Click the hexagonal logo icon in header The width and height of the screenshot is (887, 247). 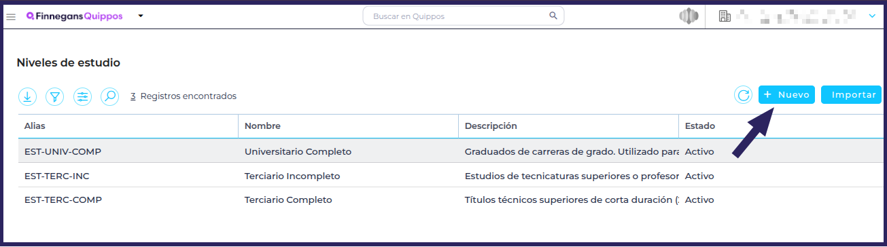click(689, 16)
